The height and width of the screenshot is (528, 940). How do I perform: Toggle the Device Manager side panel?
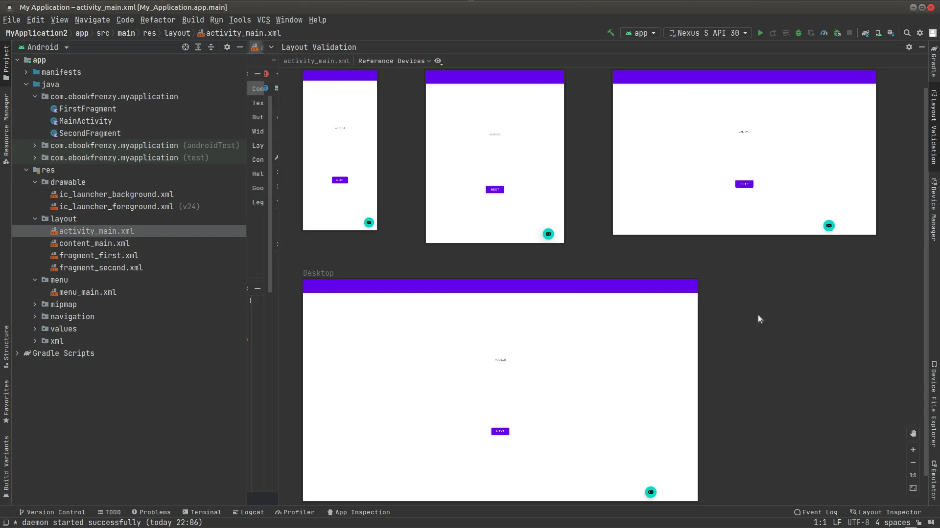pos(934,210)
